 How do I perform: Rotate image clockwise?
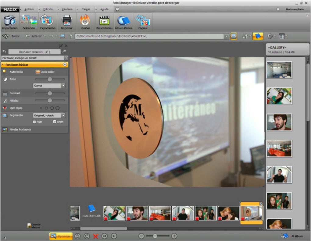87,236
